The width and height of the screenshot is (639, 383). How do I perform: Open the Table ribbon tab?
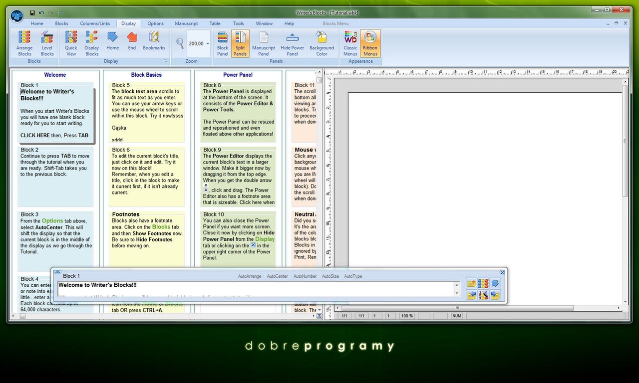[x=215, y=23]
